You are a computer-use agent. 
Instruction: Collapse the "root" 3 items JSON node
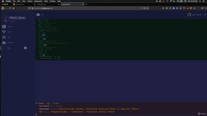point(36,103)
